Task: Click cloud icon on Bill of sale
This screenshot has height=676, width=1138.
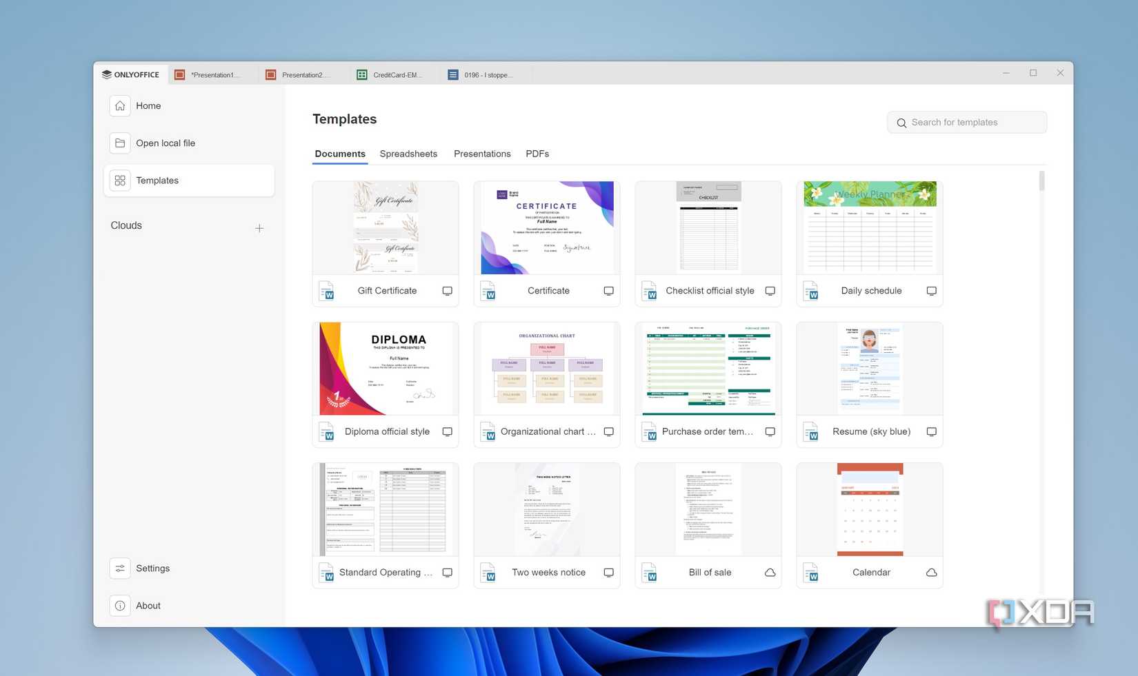Action: (770, 572)
